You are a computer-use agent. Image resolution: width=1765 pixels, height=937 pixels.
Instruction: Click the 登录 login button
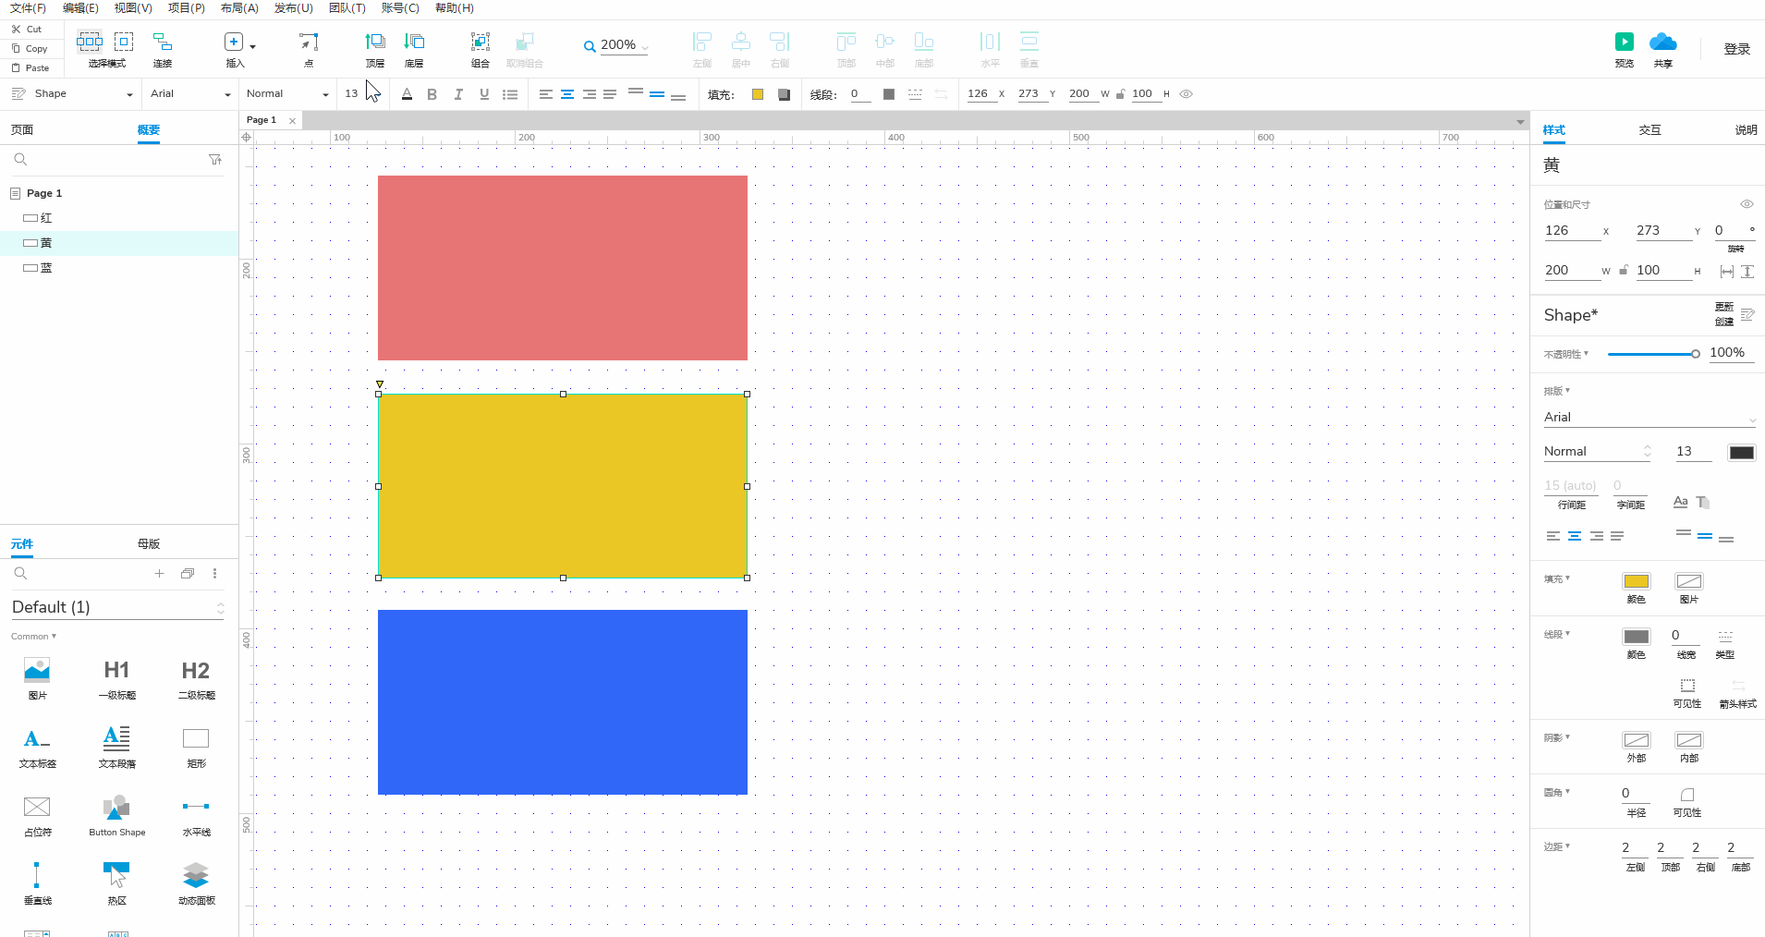(x=1736, y=49)
